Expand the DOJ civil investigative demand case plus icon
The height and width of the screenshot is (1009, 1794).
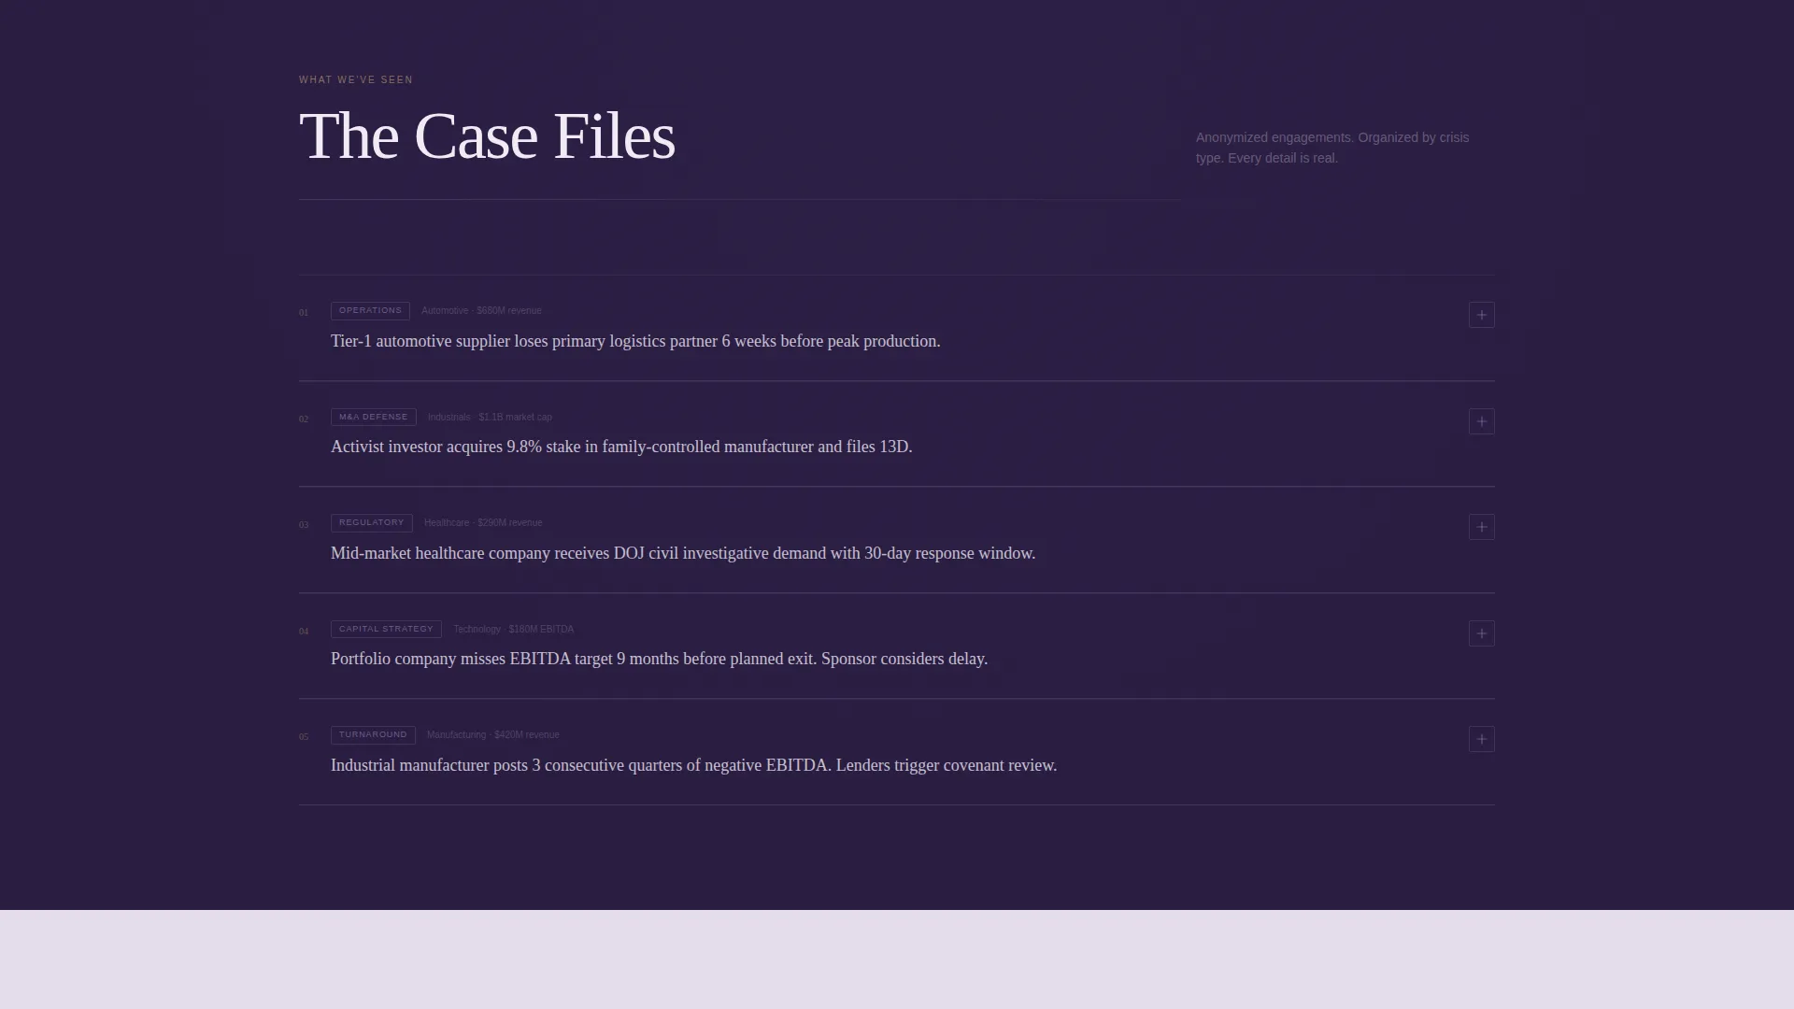coord(1481,527)
